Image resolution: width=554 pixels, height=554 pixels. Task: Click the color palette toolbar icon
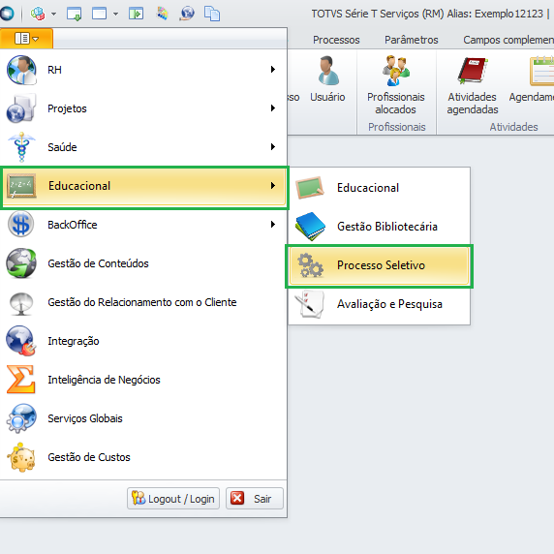(x=163, y=14)
